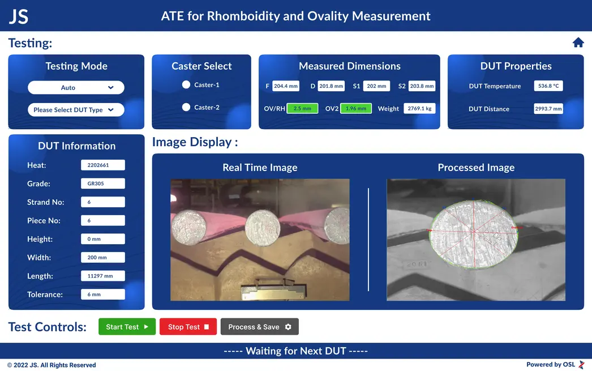Open the Testing Mode dropdown showing Auto
The width and height of the screenshot is (592, 371).
point(76,87)
